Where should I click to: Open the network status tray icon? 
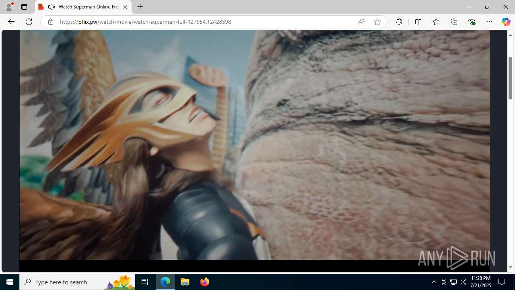coord(453,282)
